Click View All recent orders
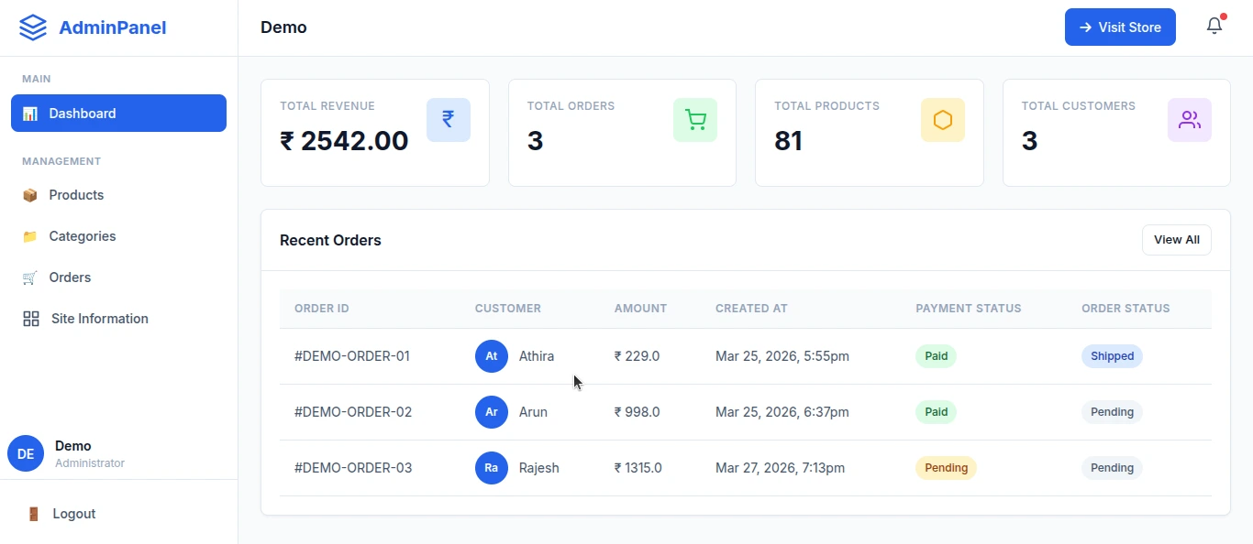 point(1176,240)
